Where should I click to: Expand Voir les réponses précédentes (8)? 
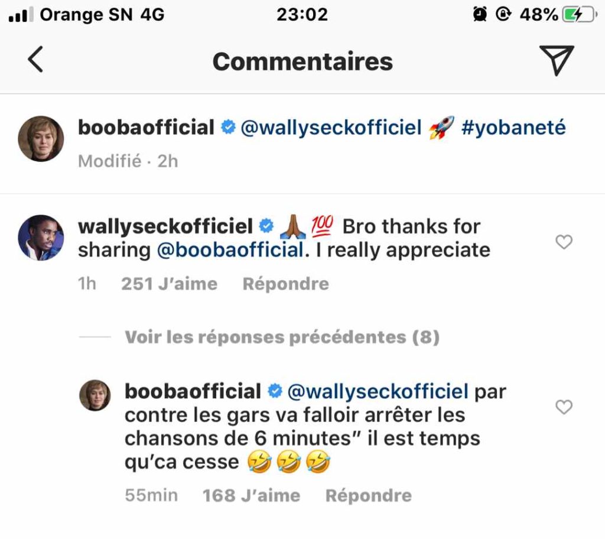[282, 337]
